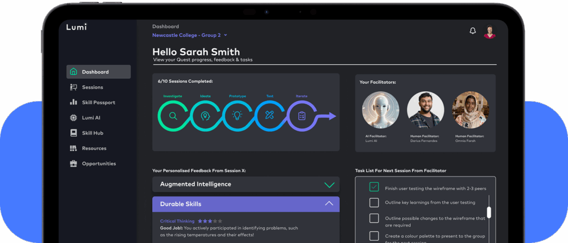Screen dimensions: 568x243
Task: Uncheck the finish user testing task
Action: tap(374, 187)
